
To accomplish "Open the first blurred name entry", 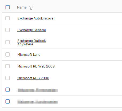I will pyautogui.click(x=37, y=90).
